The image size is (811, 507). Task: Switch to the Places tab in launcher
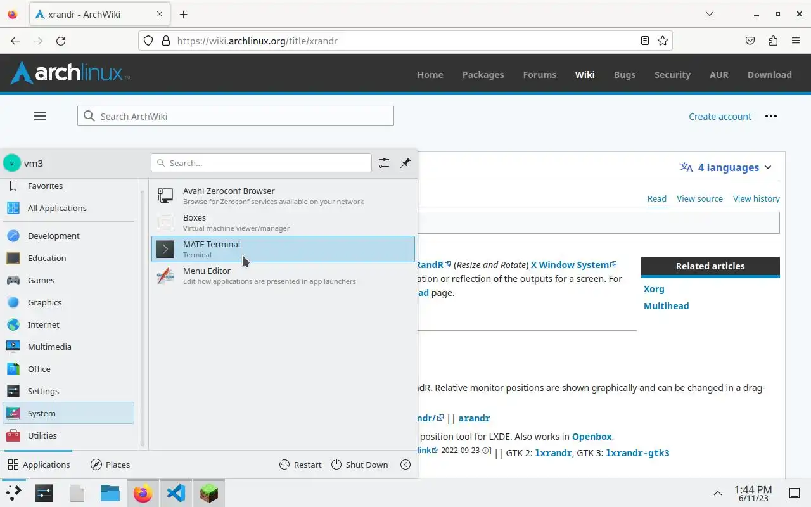click(x=110, y=465)
